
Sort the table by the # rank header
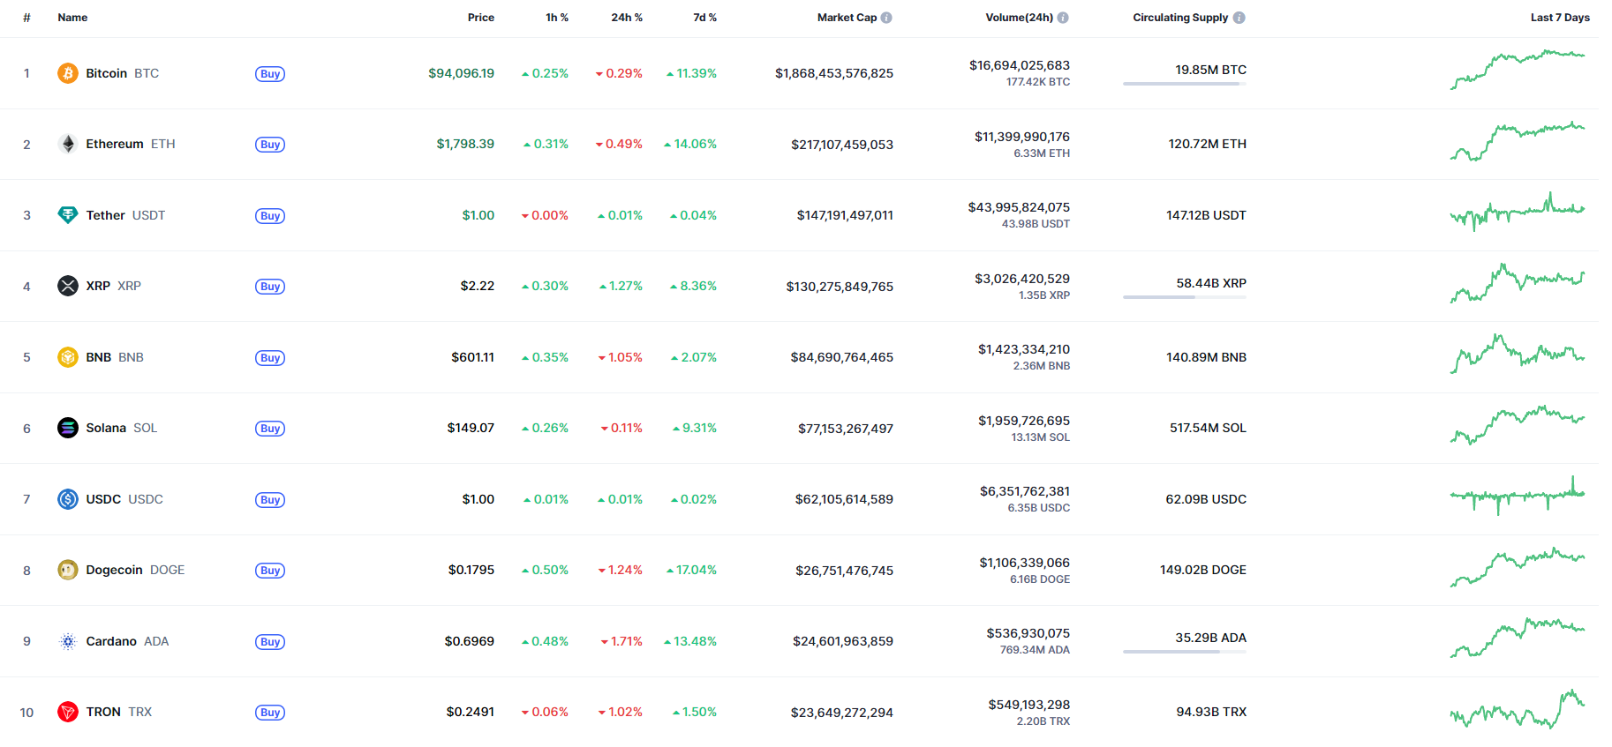coord(26,18)
